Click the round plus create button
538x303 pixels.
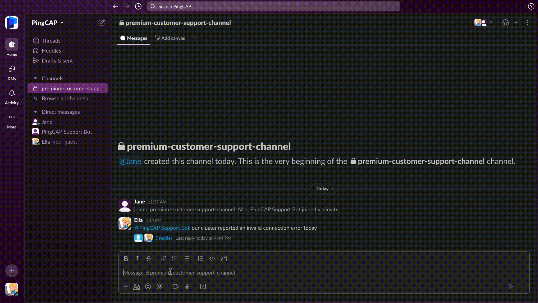[x=12, y=271]
